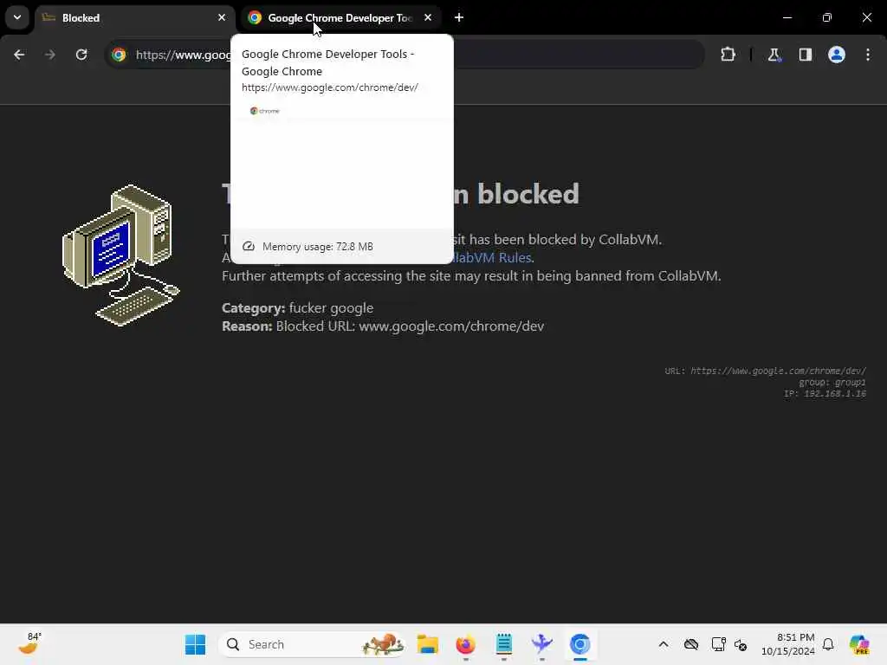Minimize the Chrome window
This screenshot has height=665, width=887.
[787, 17]
